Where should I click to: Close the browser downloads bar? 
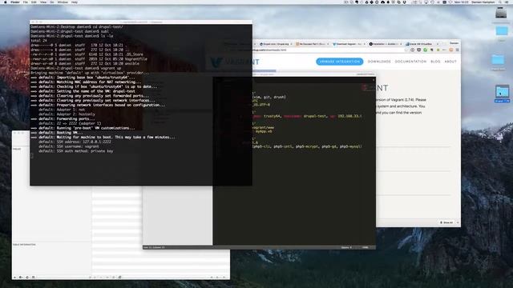(458, 222)
